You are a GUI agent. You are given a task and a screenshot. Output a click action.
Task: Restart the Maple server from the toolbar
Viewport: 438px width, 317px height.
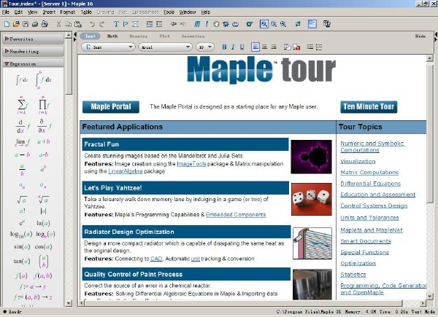(235, 24)
